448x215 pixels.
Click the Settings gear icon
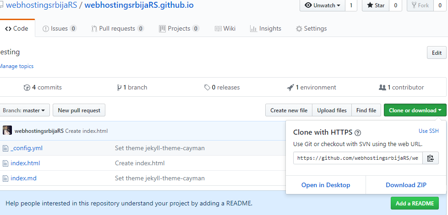(299, 29)
